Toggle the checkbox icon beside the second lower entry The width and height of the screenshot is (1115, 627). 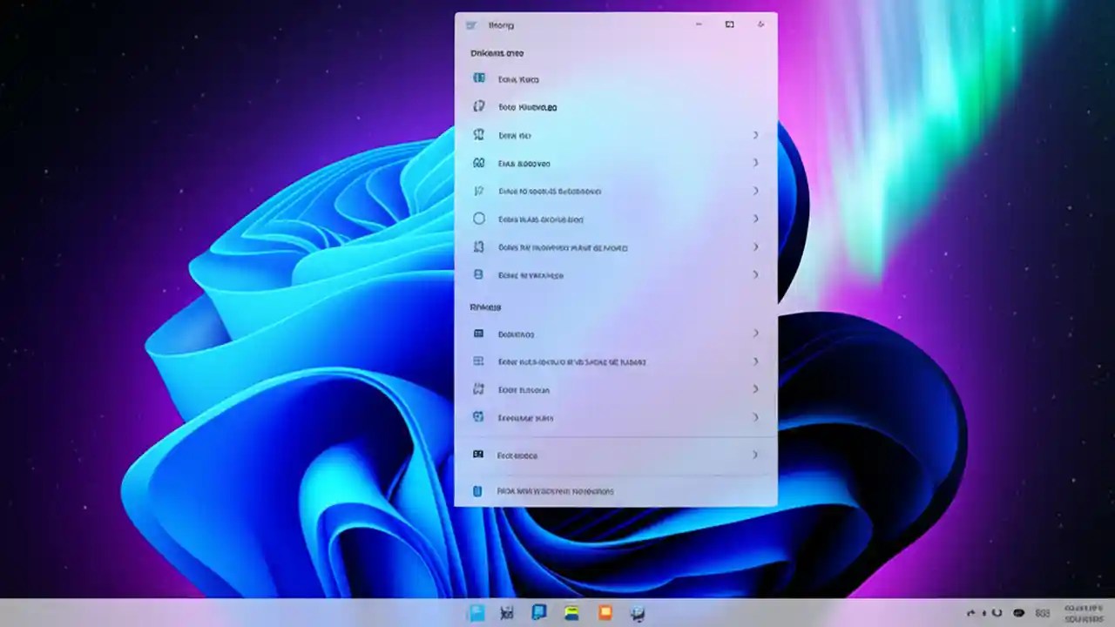(x=476, y=361)
